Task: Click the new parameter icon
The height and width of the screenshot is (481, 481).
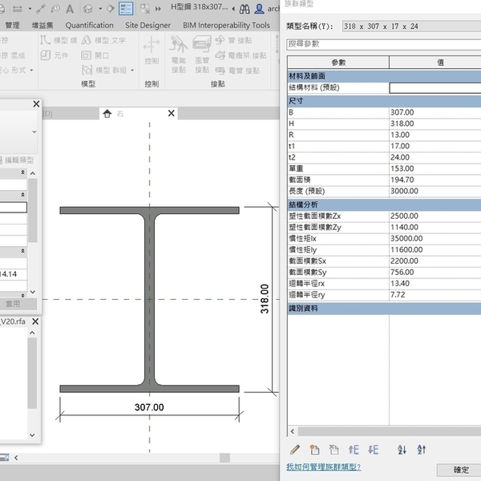Action: (314, 451)
